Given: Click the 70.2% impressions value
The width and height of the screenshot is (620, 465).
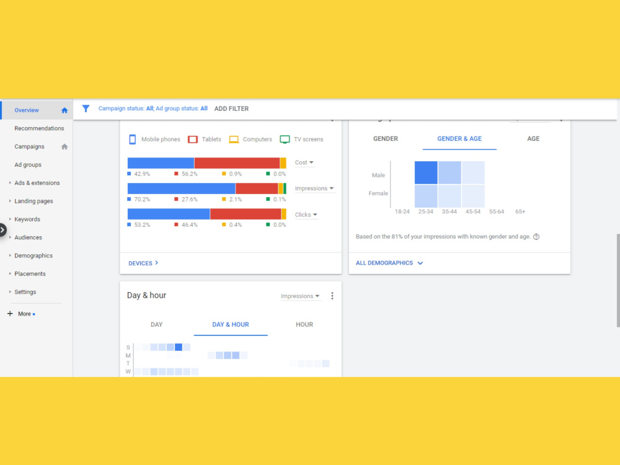Looking at the screenshot, I should point(142,200).
